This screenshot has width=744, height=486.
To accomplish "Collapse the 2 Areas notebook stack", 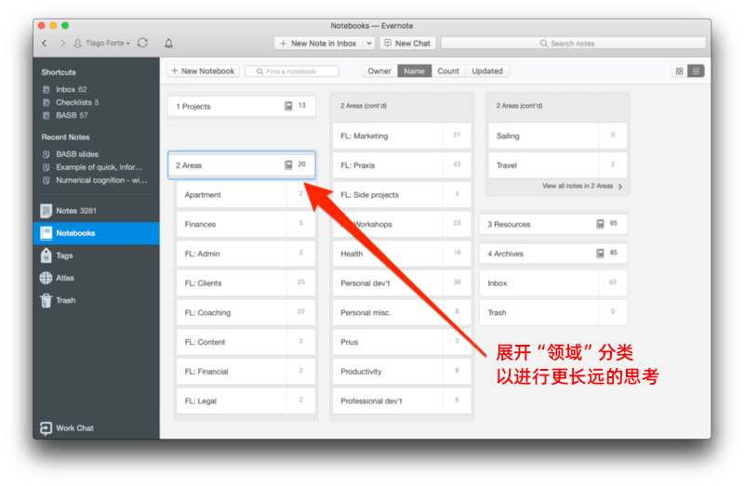I will click(x=242, y=165).
